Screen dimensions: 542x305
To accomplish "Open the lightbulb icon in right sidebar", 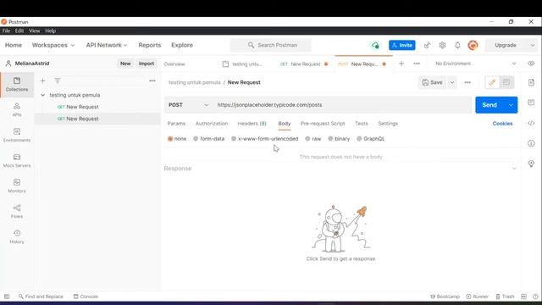I will [531, 164].
